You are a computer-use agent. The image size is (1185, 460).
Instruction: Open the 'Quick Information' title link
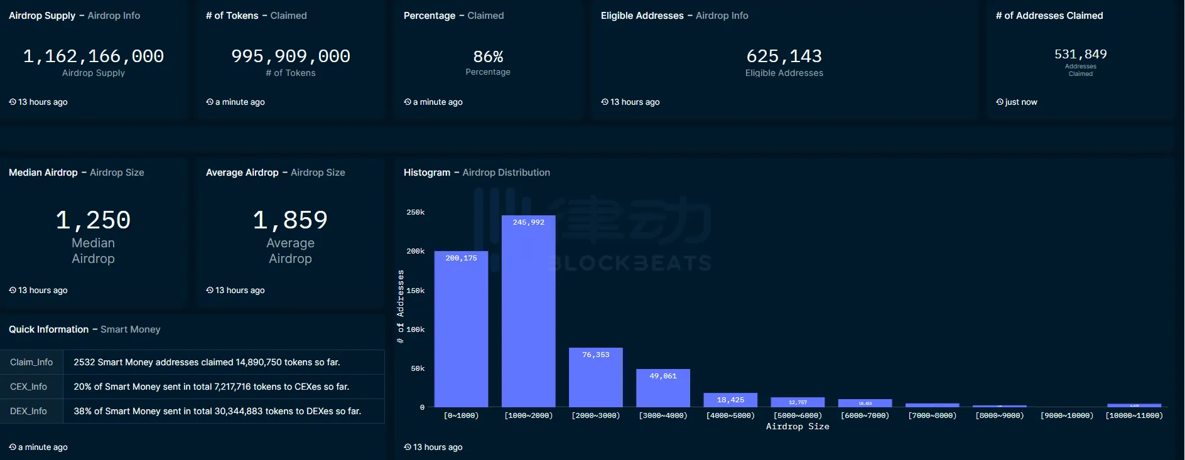tap(49, 329)
